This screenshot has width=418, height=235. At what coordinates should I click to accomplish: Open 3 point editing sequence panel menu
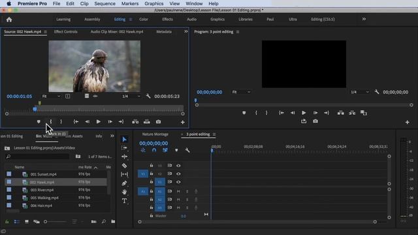click(214, 134)
